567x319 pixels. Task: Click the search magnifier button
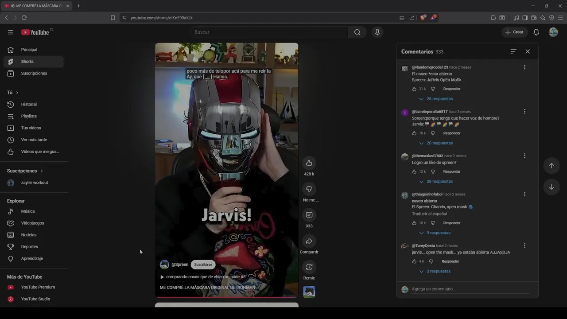[x=357, y=32]
